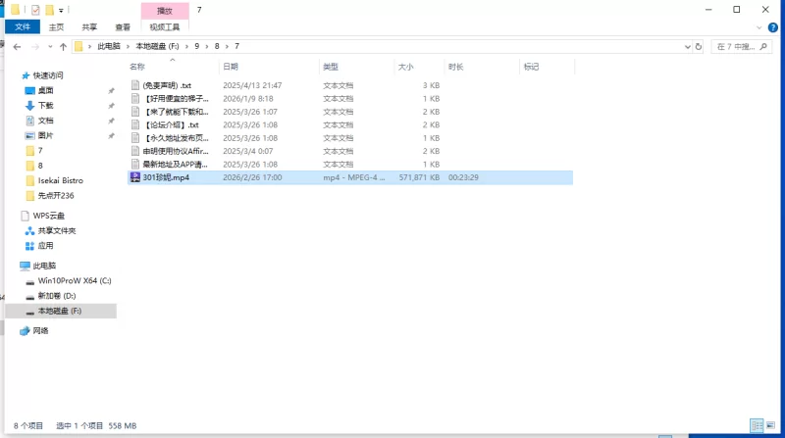Select the 【来了就能下载和 text file

tap(176, 112)
